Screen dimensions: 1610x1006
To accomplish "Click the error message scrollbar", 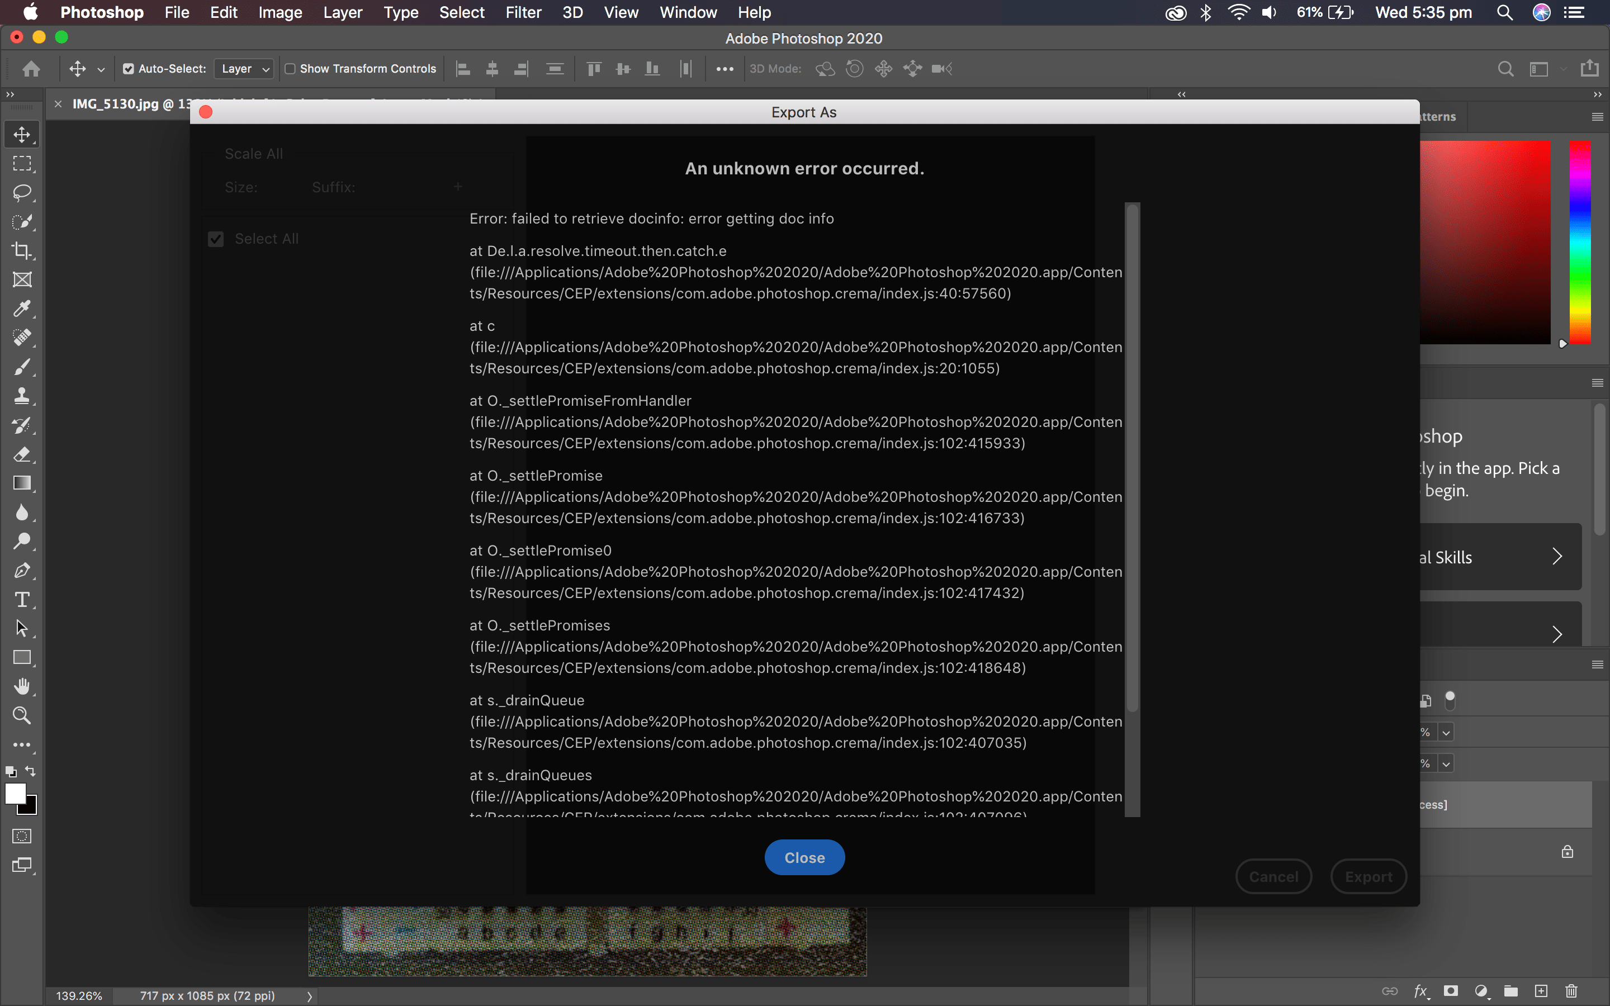I will (x=1133, y=459).
